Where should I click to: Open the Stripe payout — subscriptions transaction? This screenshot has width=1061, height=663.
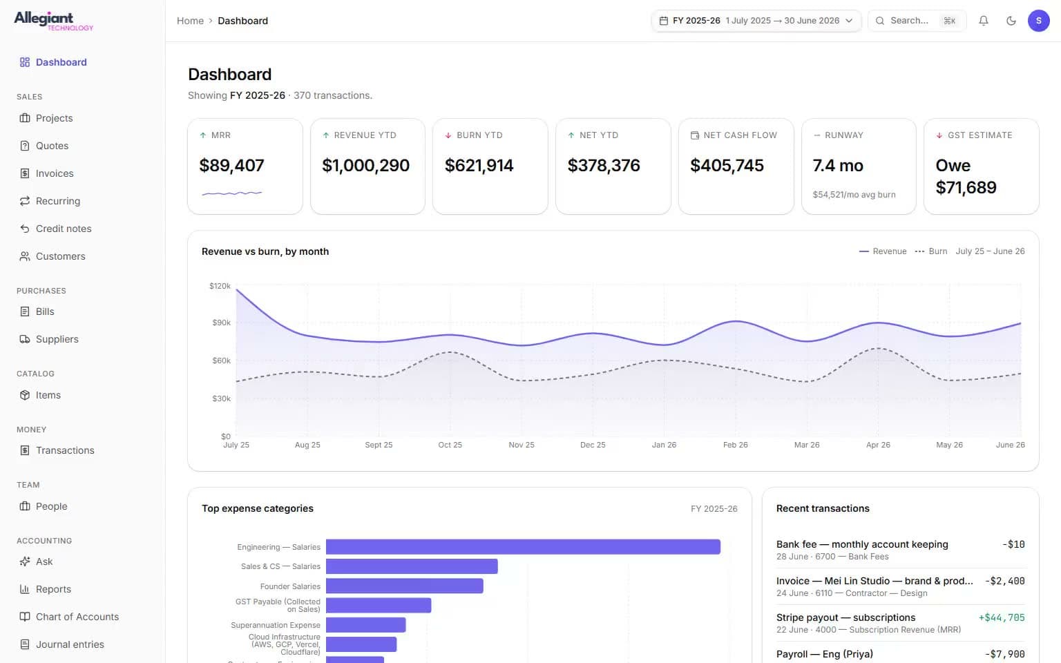[x=900, y=623]
